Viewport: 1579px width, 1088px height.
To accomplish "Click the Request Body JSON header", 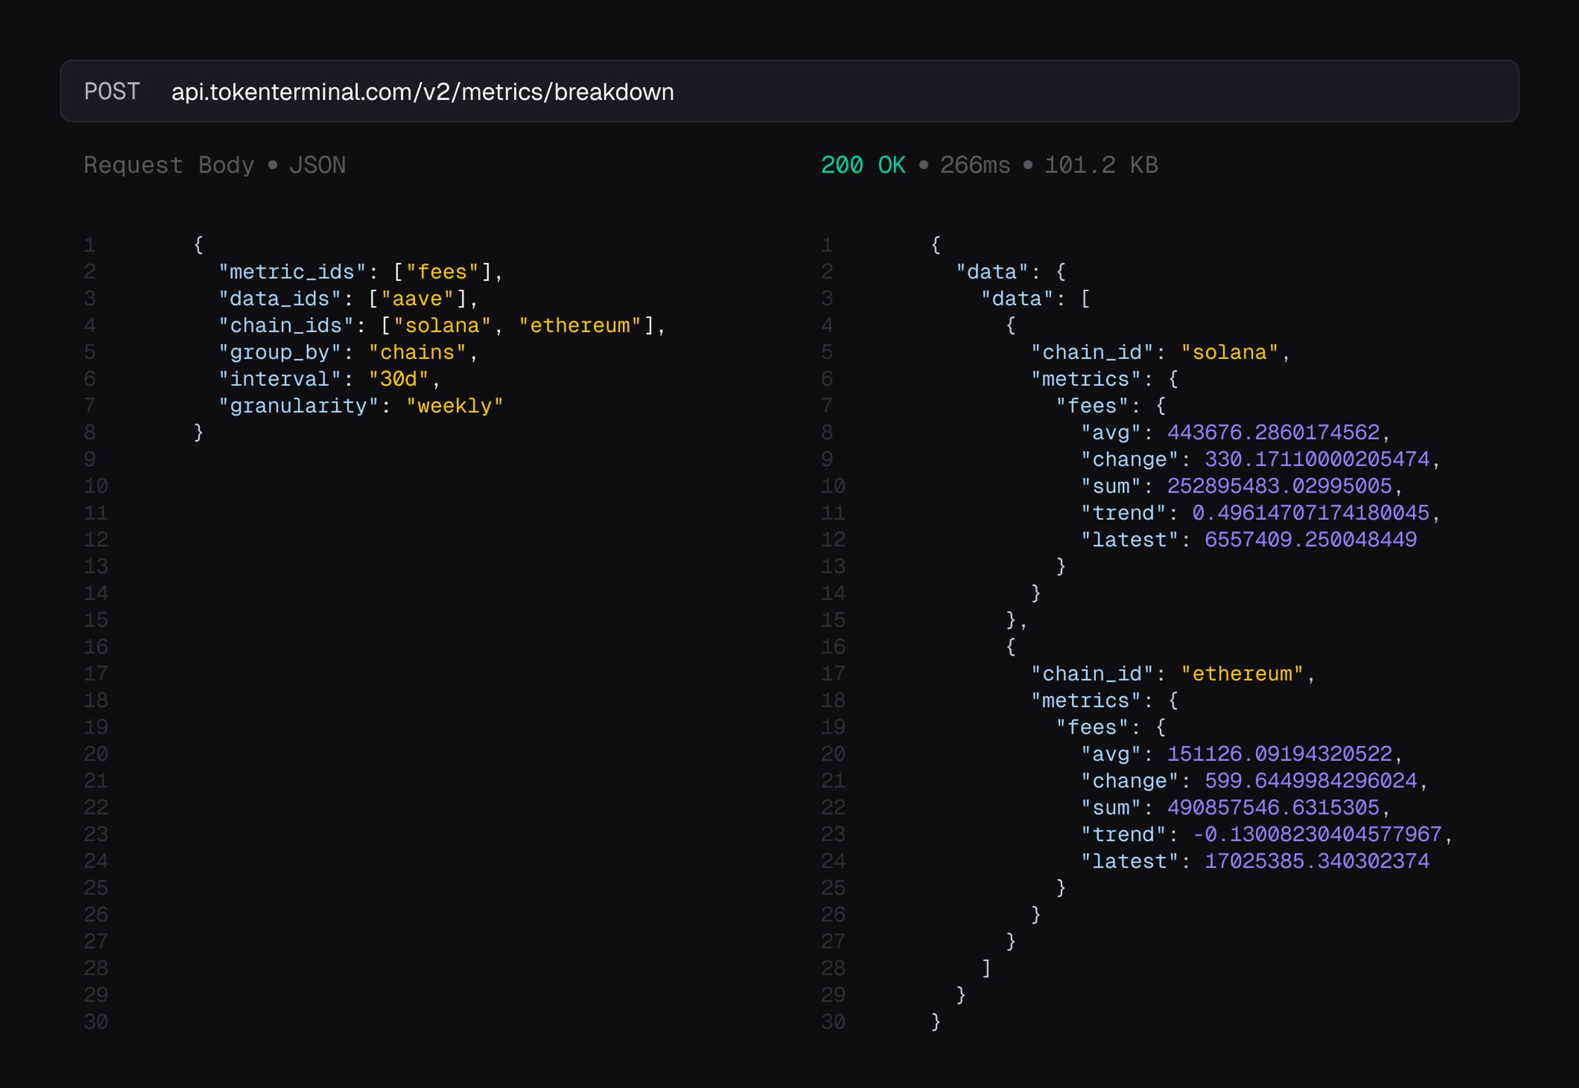I will click(x=214, y=165).
